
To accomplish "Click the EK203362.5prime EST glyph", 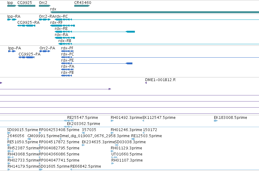I will (x=68, y=127).
